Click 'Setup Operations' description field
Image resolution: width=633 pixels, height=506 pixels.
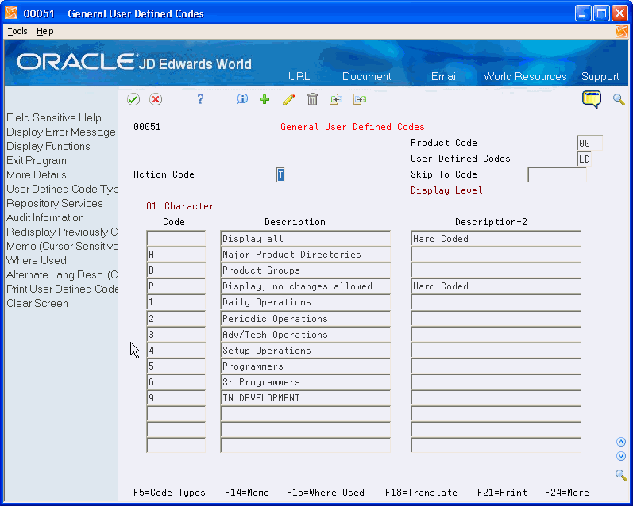[306, 351]
